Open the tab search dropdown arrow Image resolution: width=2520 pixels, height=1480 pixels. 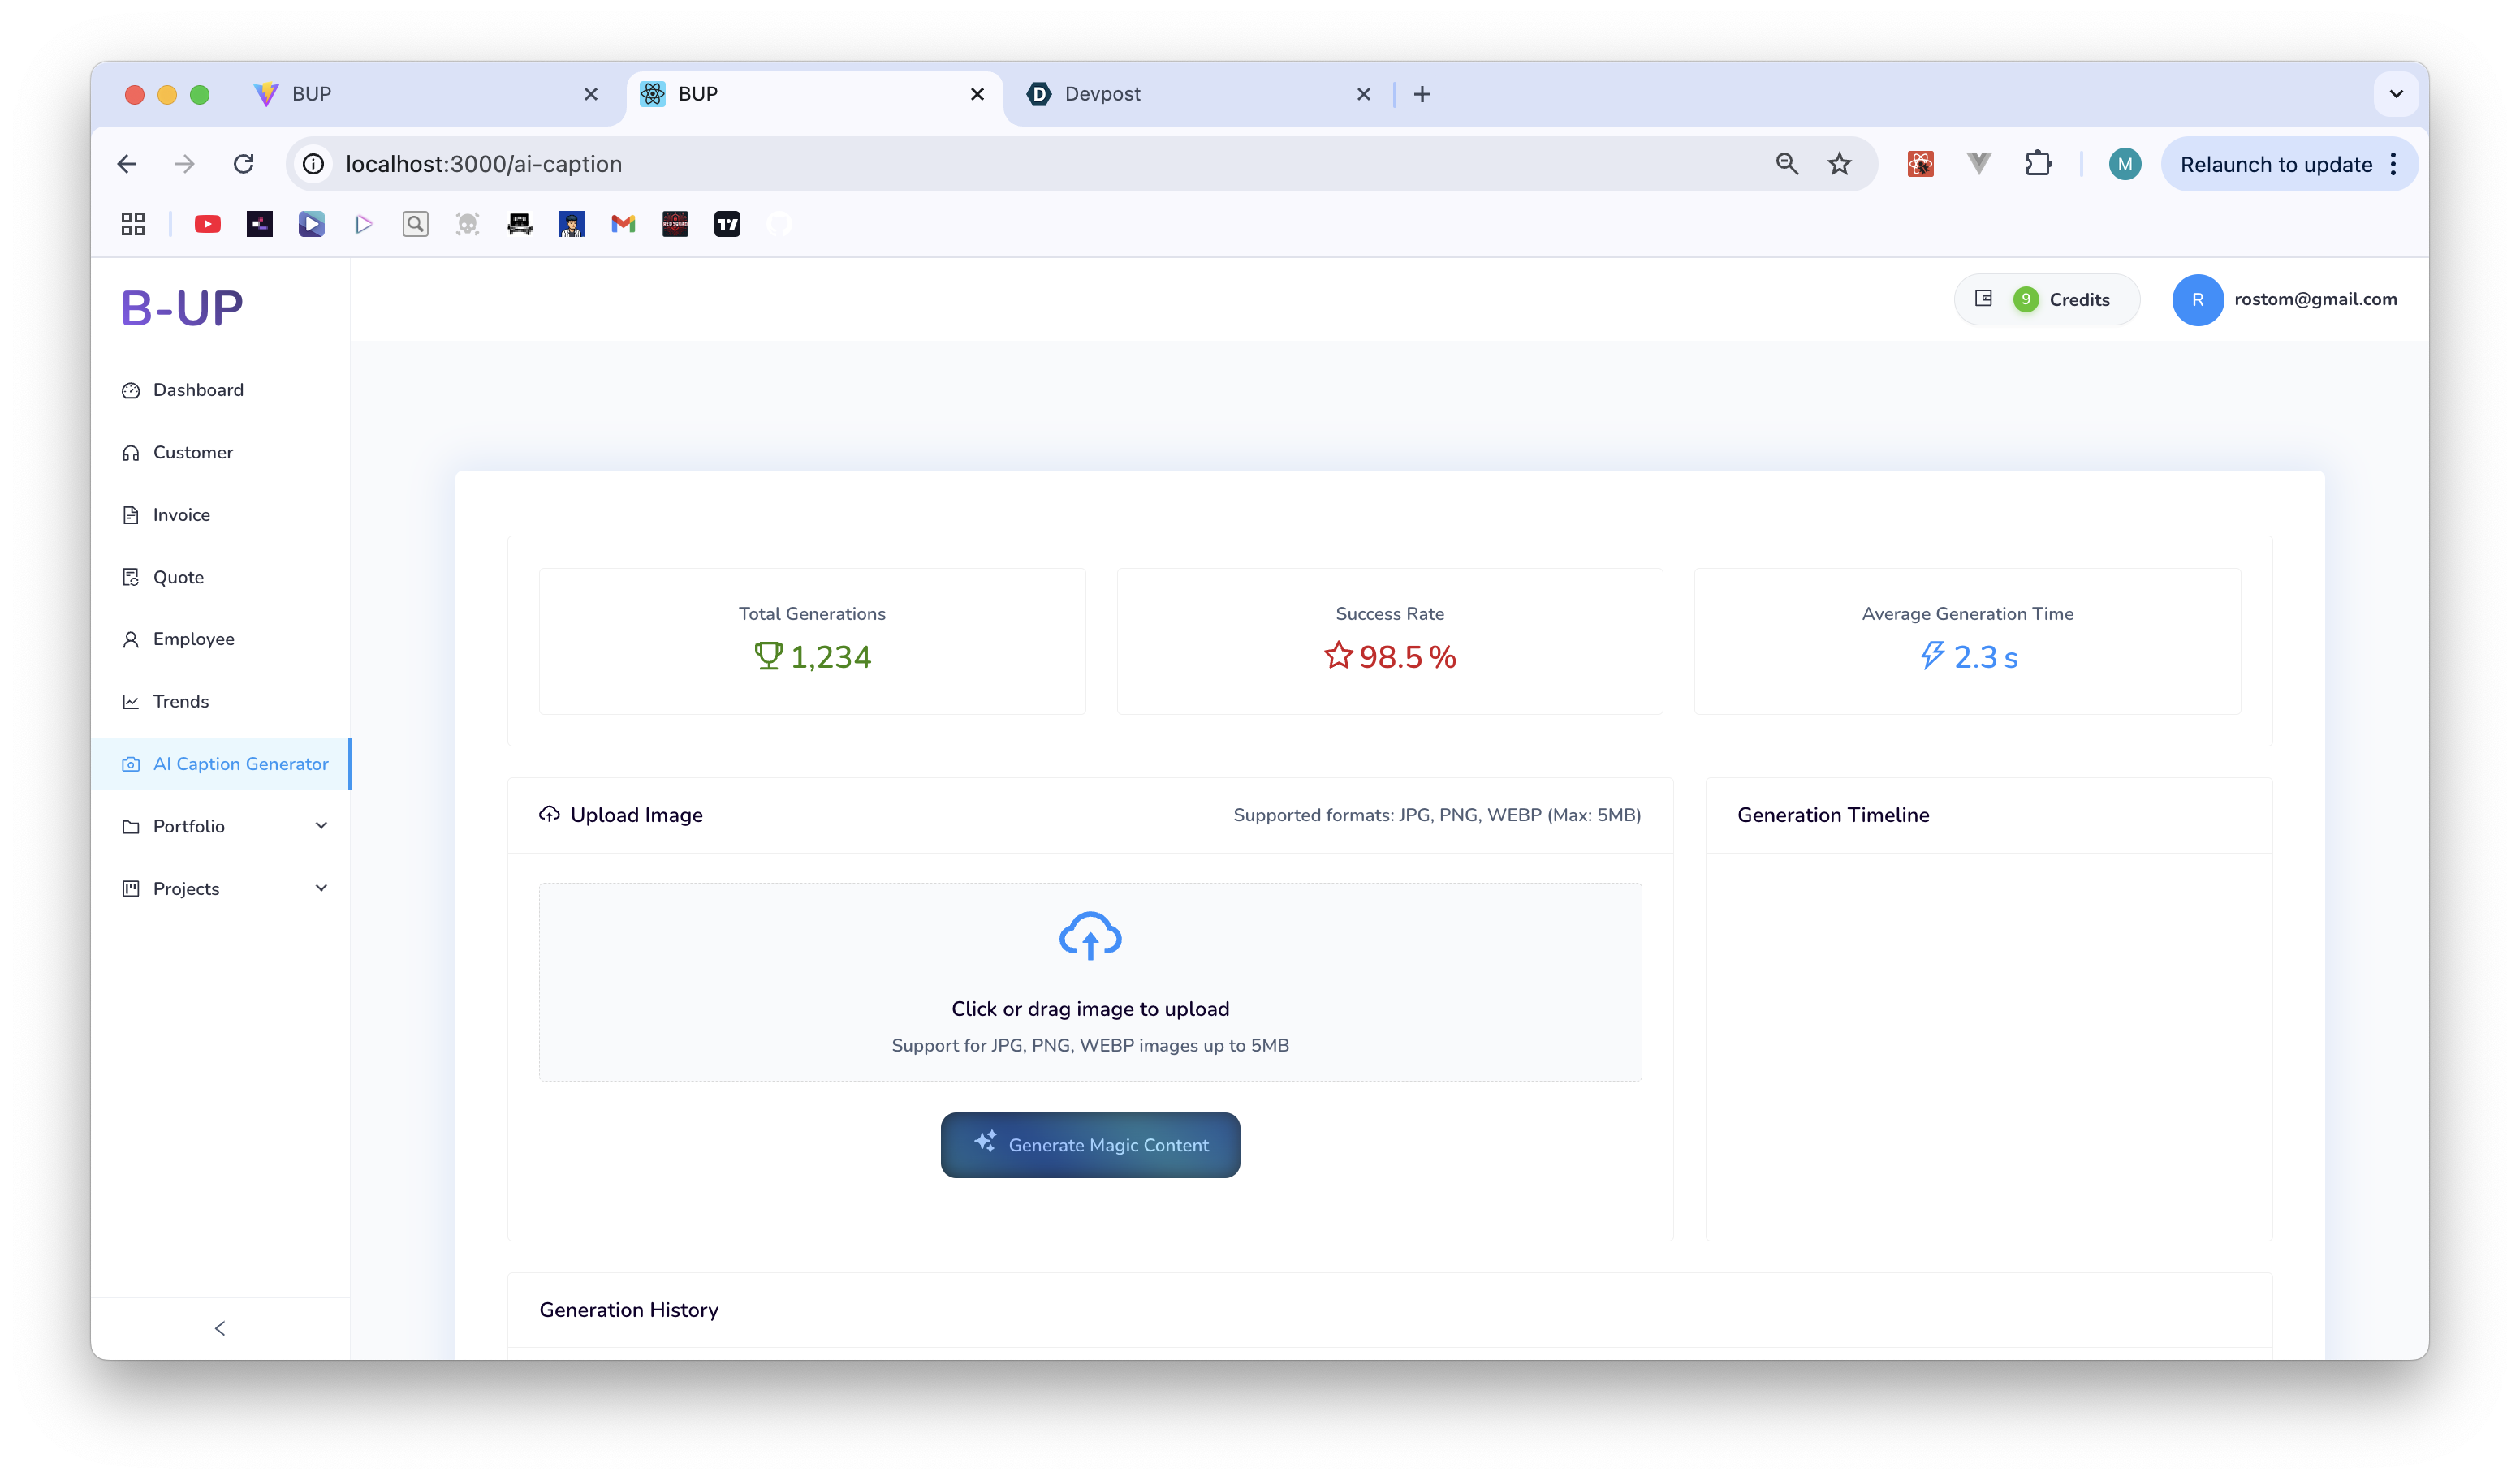click(2396, 94)
